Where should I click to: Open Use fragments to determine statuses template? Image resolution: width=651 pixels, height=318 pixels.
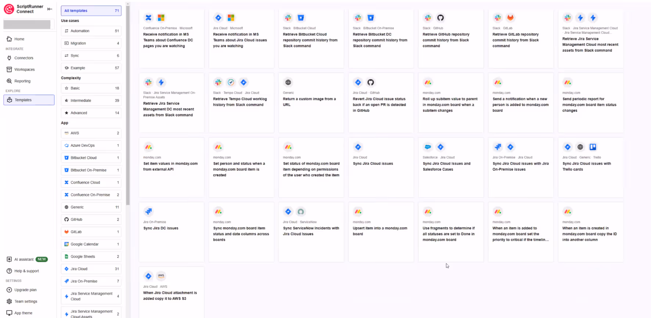(451, 232)
